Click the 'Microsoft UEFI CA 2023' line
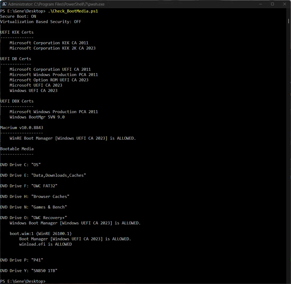This screenshot has width=291, height=284. pos(36,85)
